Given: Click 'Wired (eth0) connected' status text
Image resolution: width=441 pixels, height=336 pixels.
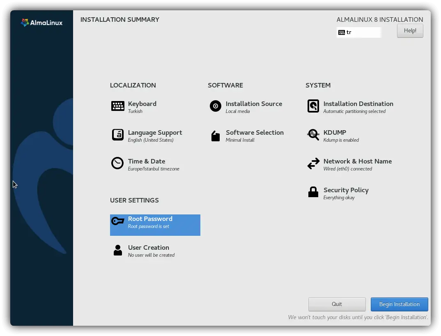Looking at the screenshot, I should [x=348, y=168].
